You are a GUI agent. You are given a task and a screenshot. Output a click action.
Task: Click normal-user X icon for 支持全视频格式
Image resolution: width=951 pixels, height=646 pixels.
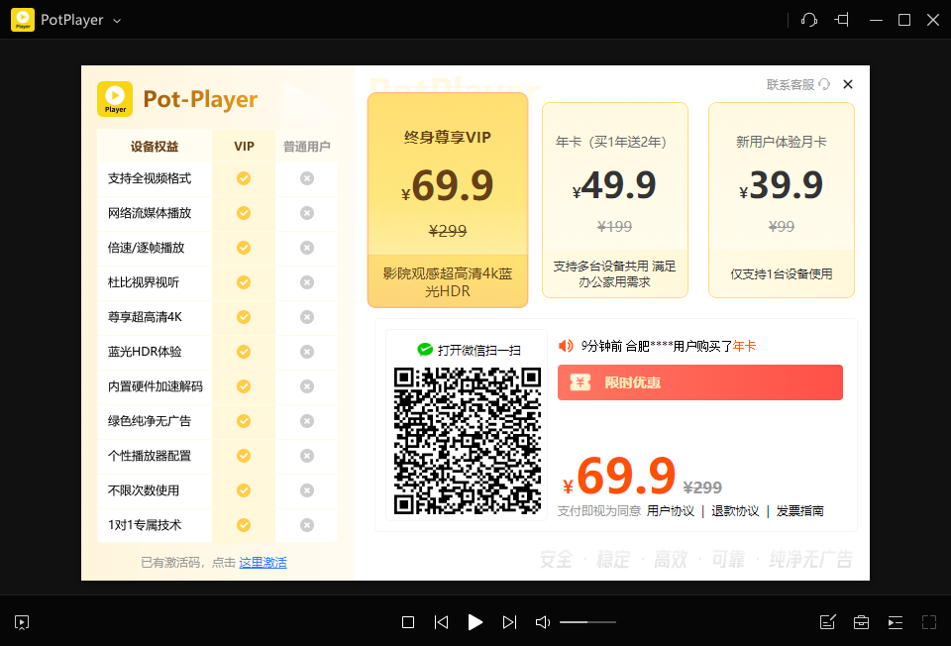point(307,178)
